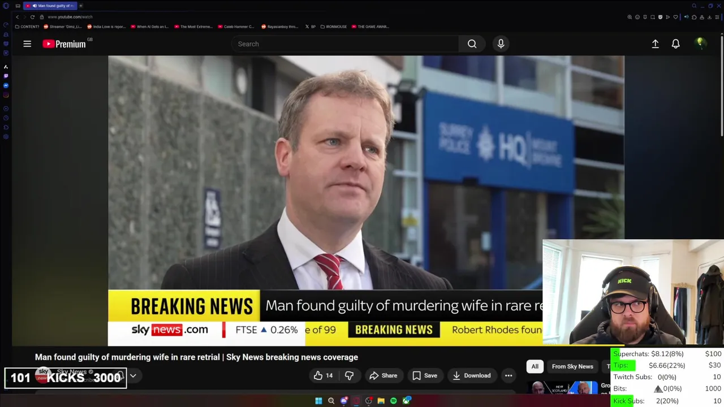Open browser tab search magnifier in title bar
Image resolution: width=724 pixels, height=407 pixels.
694,6
